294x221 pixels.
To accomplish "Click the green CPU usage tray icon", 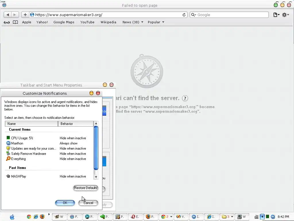I will [268, 217].
